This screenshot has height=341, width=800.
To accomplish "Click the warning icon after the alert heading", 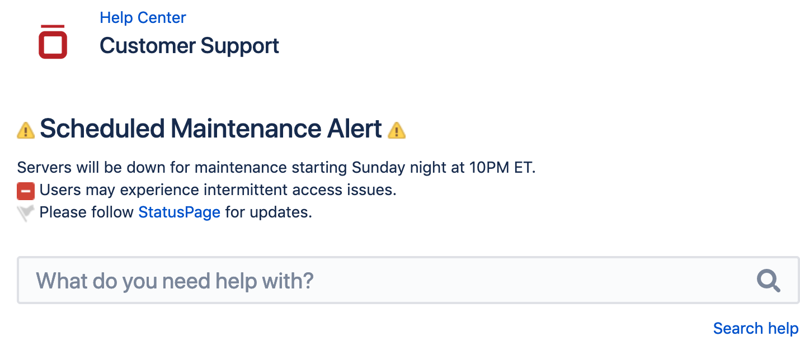I will pyautogui.click(x=397, y=130).
